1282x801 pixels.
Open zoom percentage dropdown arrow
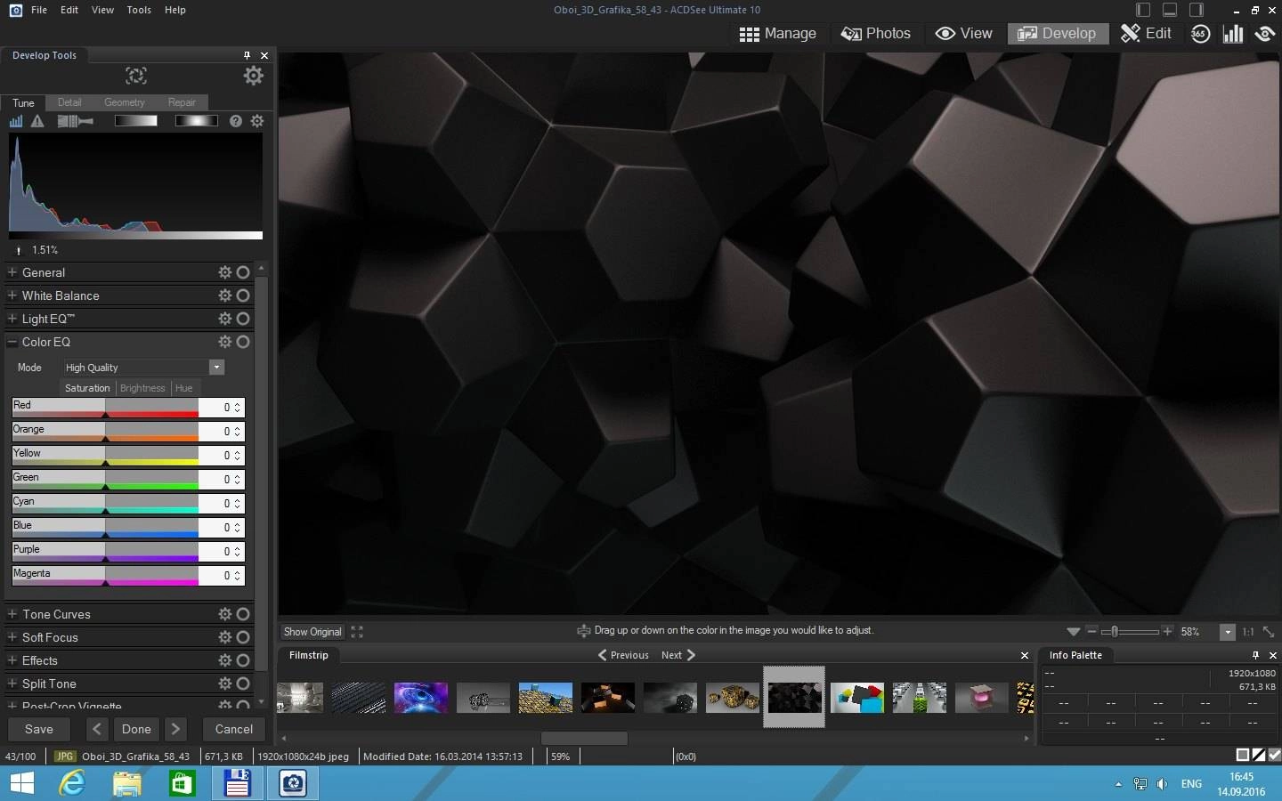point(1228,632)
